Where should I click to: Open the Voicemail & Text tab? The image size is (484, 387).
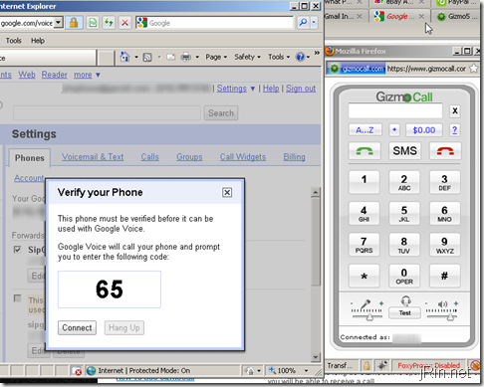[93, 157]
